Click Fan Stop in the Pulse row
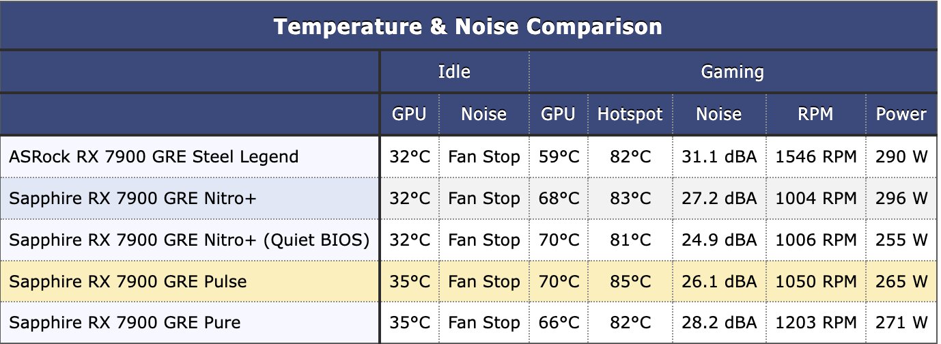 coord(484,281)
